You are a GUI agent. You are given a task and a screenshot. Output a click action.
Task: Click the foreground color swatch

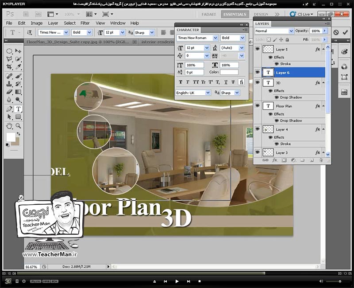[11, 137]
